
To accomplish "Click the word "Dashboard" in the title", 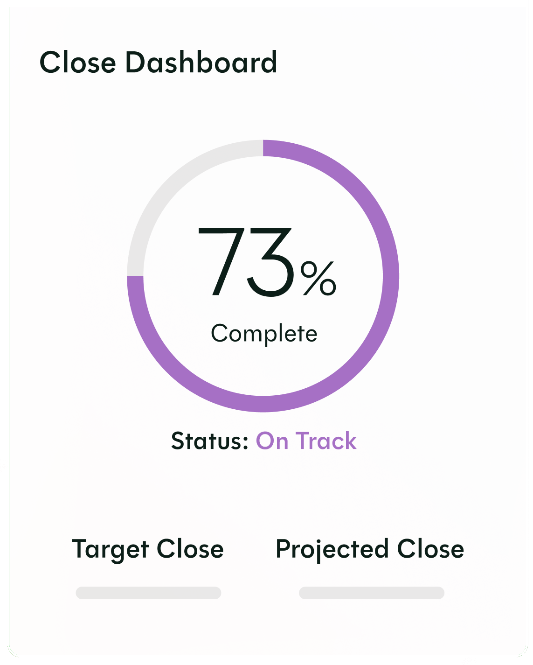I will [201, 63].
